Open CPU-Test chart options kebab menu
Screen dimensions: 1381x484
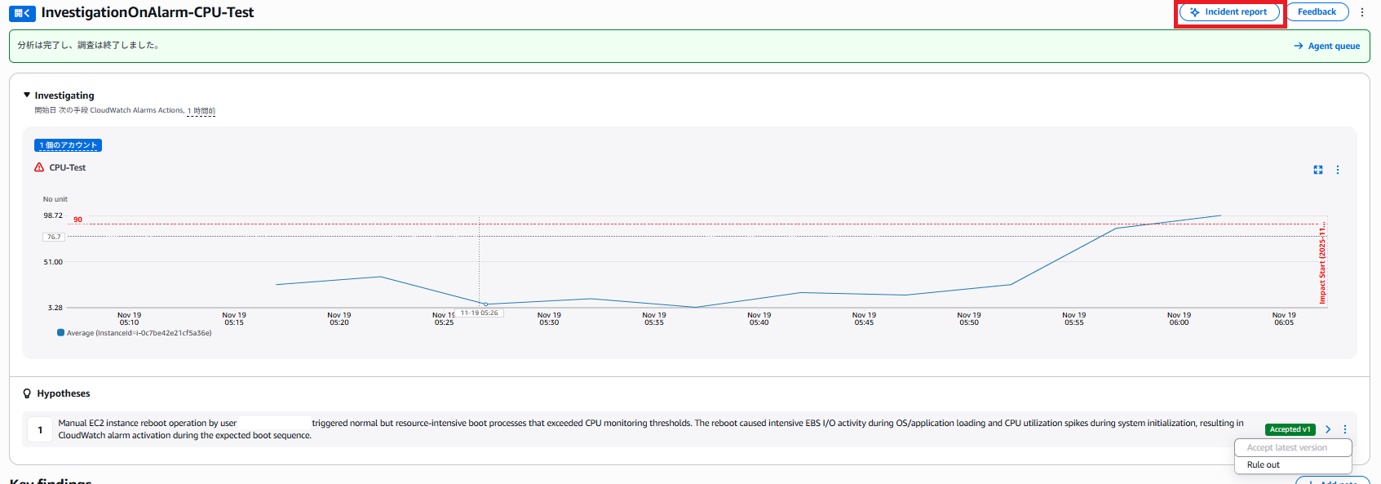[1338, 170]
